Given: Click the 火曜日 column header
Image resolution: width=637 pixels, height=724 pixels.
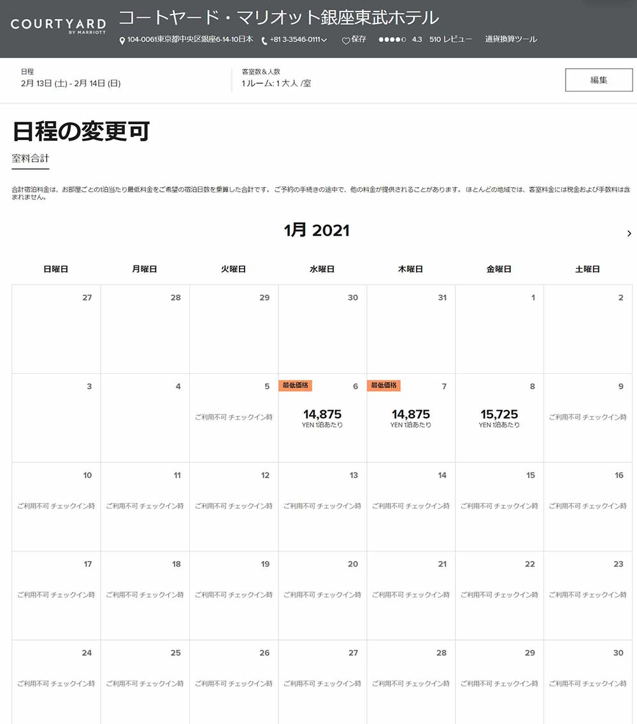Looking at the screenshot, I should (233, 269).
